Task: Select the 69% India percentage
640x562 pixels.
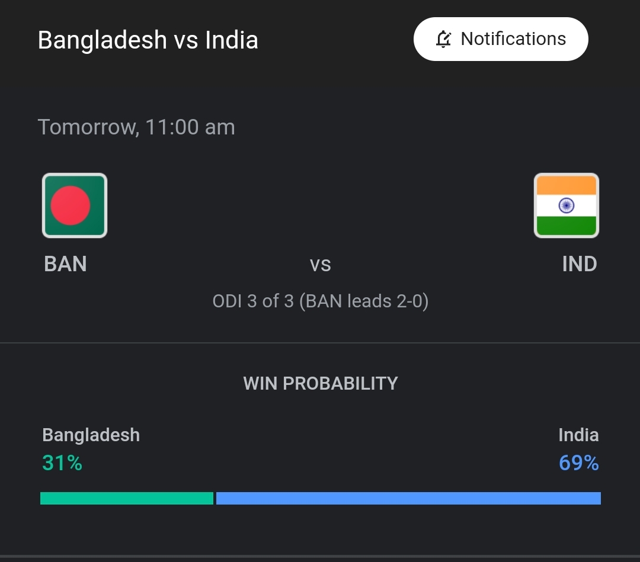Action: (x=579, y=463)
